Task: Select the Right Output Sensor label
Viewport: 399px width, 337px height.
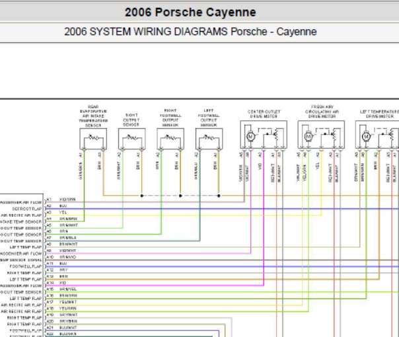Action: [x=131, y=120]
